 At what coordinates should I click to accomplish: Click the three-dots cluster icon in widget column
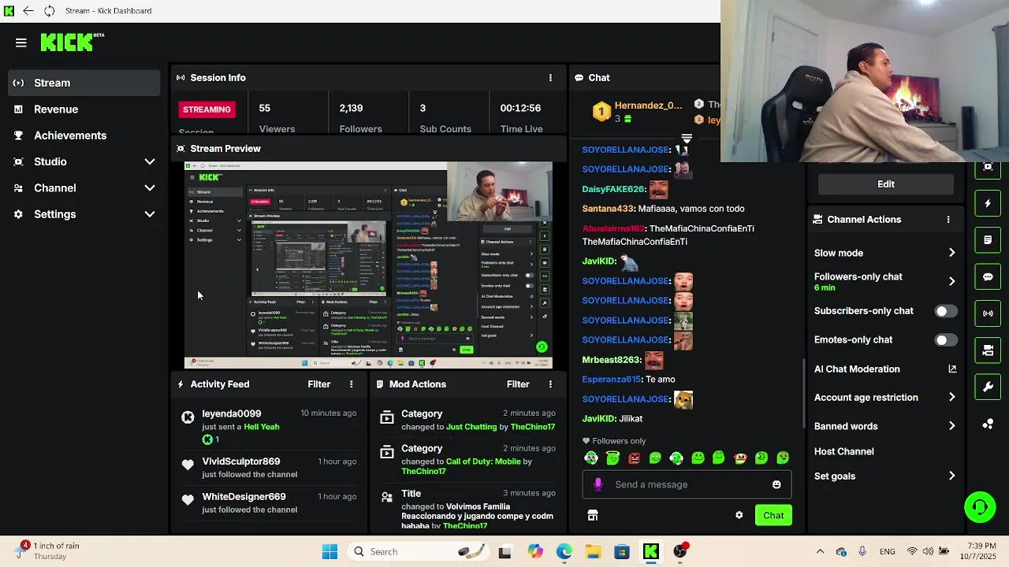[988, 424]
